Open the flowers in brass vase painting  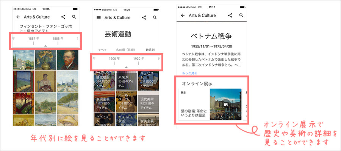pos(45,60)
